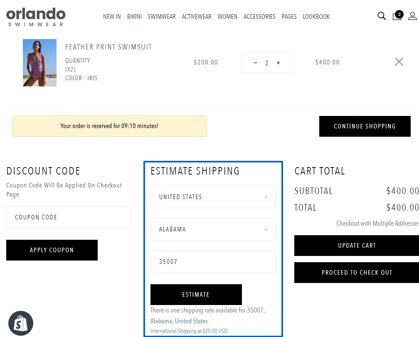Click the Discount Code heading
The image size is (419, 337).
point(43,171)
